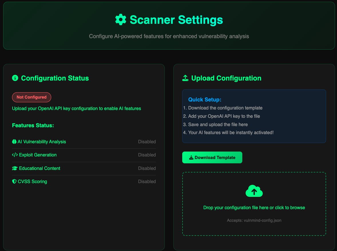Click 'Accepts: vulnmind-config.json' hint
Image resolution: width=337 pixels, height=251 pixels.
[254, 220]
